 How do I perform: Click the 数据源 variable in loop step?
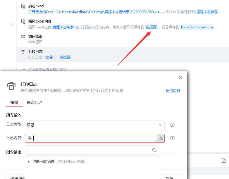(x=151, y=27)
